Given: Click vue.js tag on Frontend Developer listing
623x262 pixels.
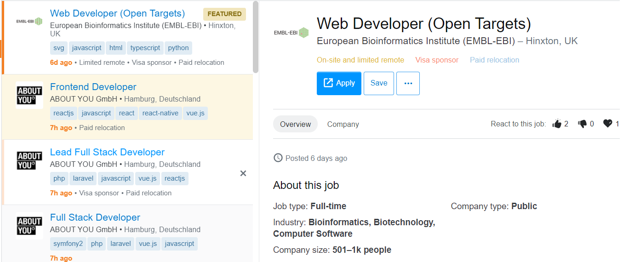Looking at the screenshot, I should (195, 113).
